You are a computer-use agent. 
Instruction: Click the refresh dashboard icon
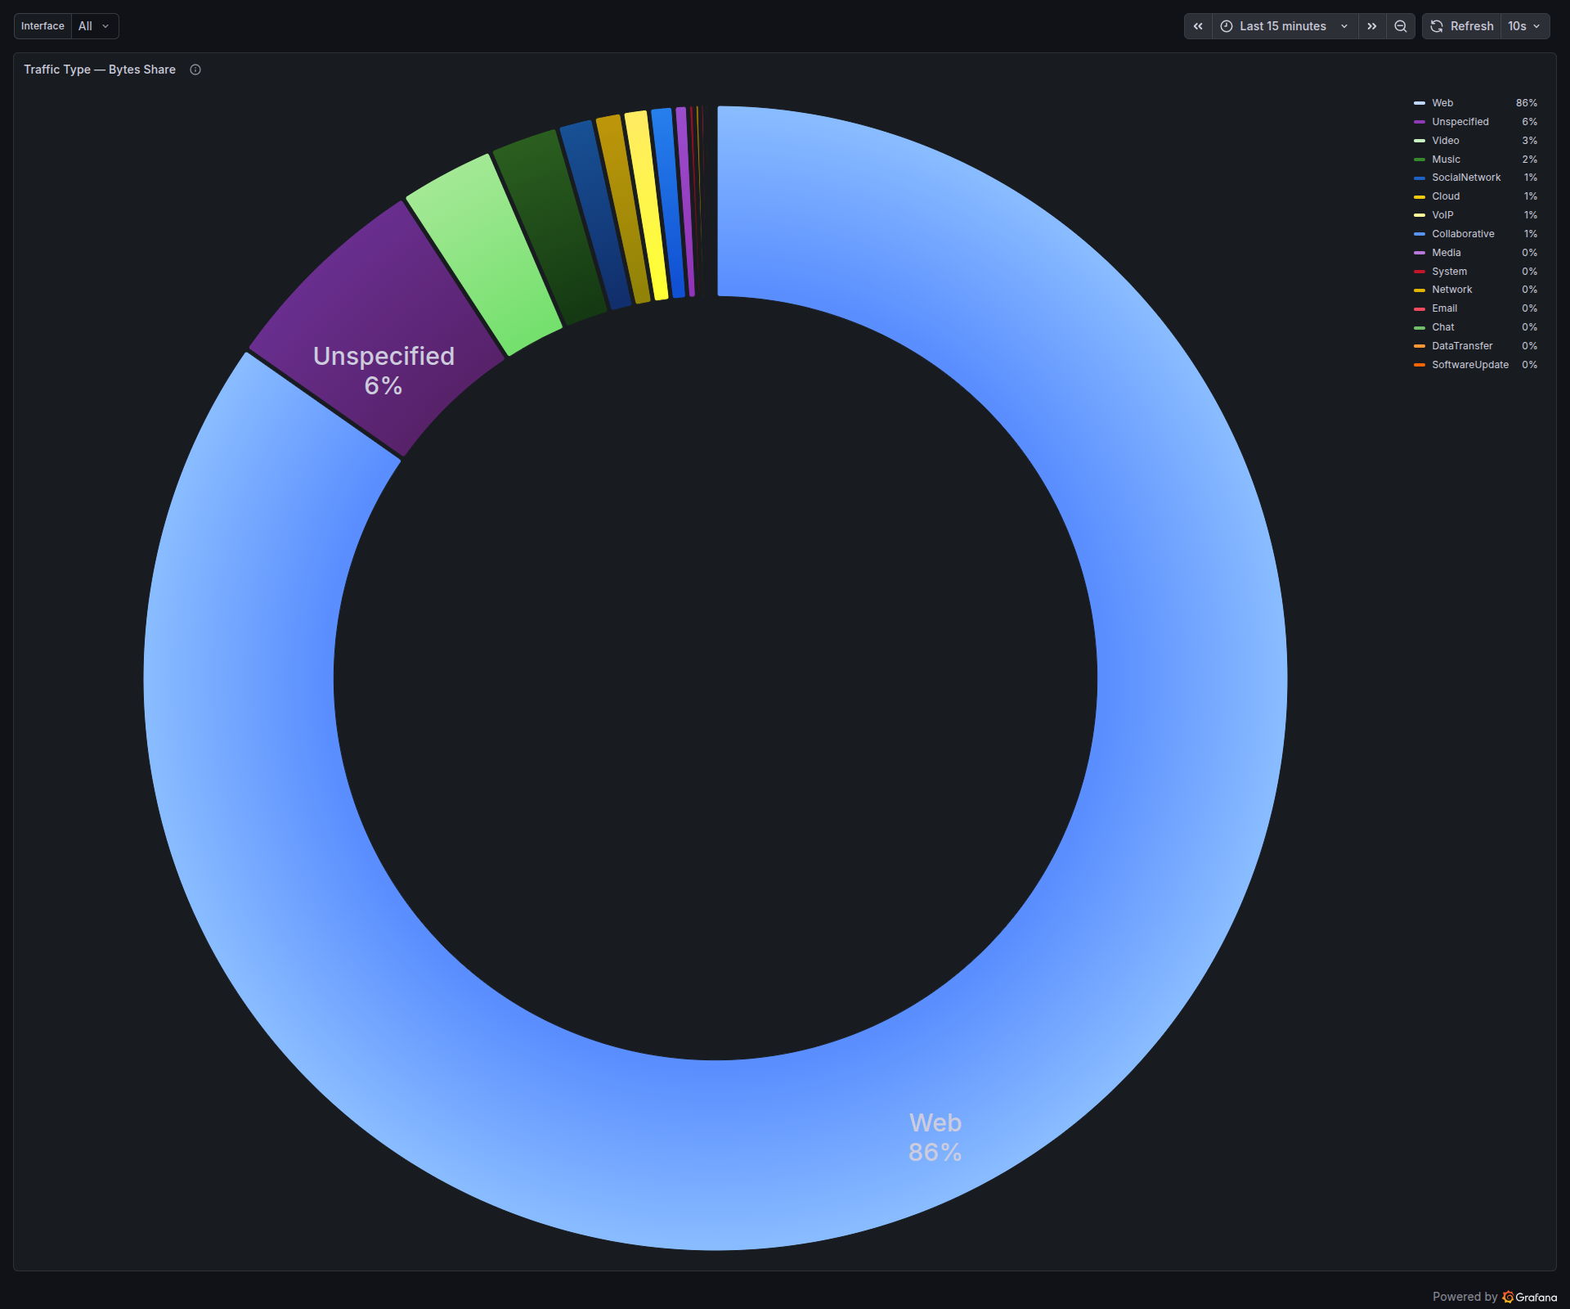point(1437,26)
